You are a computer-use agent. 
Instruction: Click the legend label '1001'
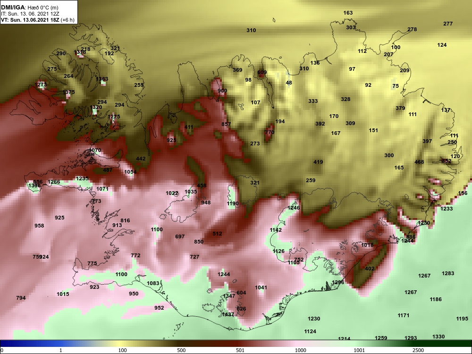(359, 350)
